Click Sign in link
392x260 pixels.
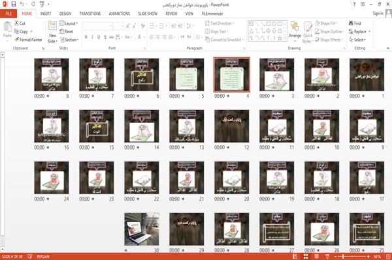pos(378,14)
